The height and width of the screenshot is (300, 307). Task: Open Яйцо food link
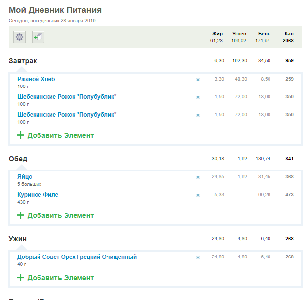[25, 177]
